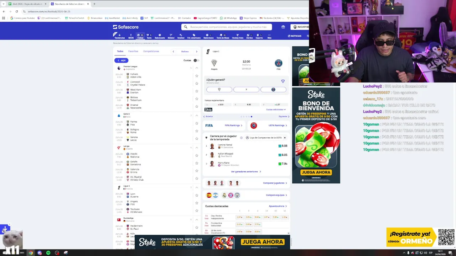Open UEFA Rankings

coord(278,126)
